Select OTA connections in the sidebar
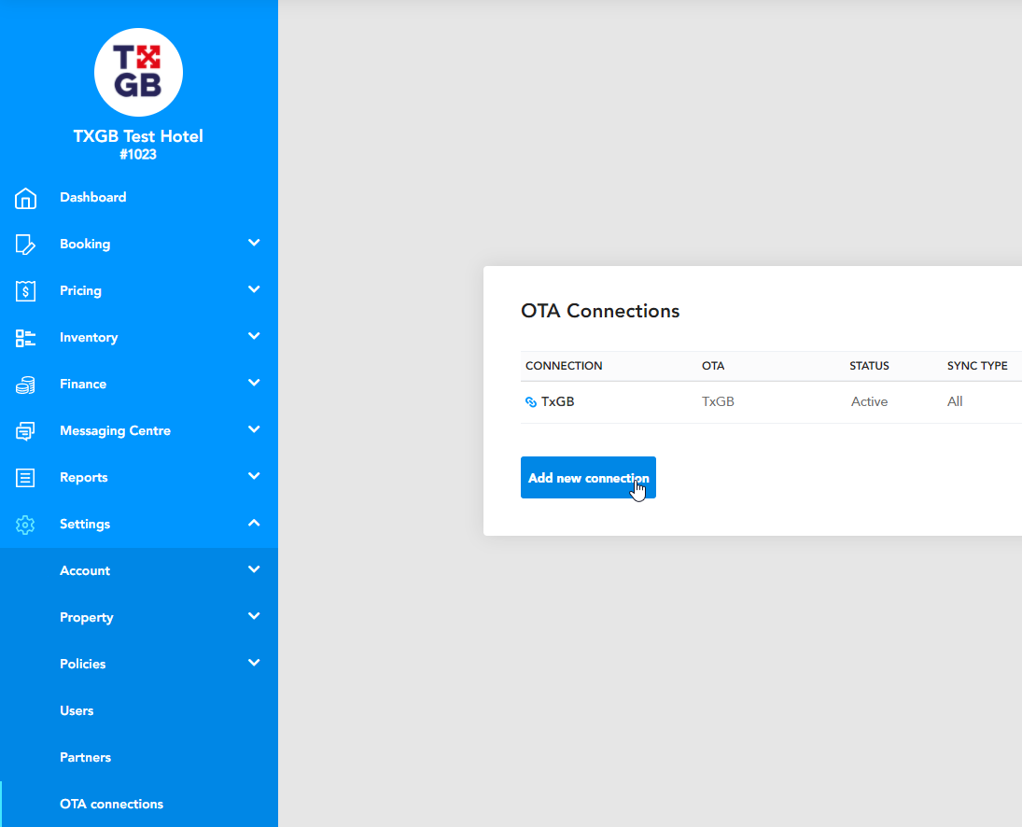 139,805
